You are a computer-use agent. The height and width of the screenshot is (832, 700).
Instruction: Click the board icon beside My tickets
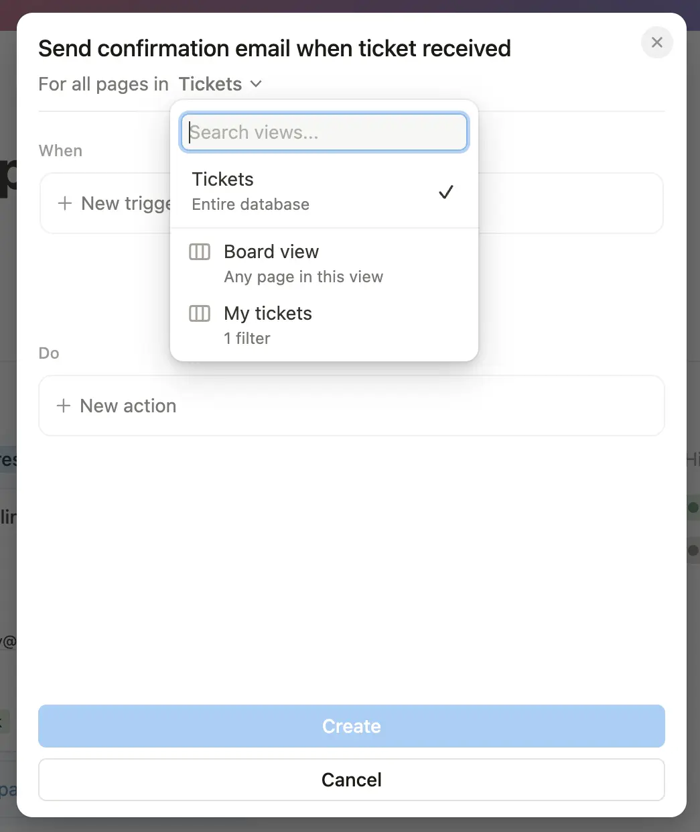coord(200,314)
